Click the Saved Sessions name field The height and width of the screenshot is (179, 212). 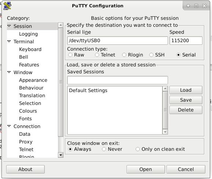click(x=117, y=80)
